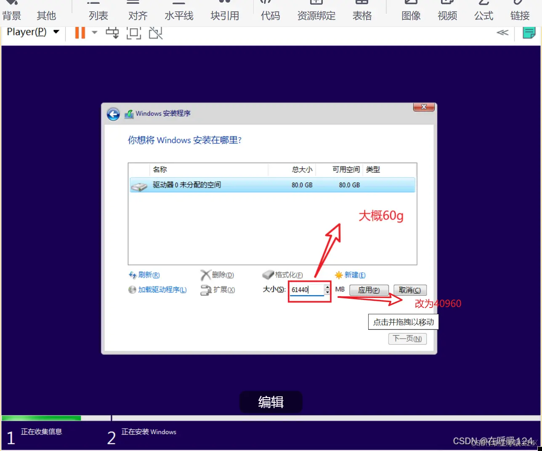Enter full screen mode icon

coord(133,33)
